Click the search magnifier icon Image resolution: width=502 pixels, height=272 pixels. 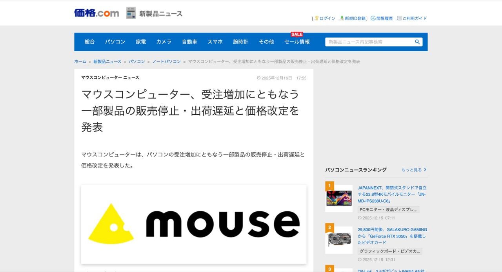(417, 42)
